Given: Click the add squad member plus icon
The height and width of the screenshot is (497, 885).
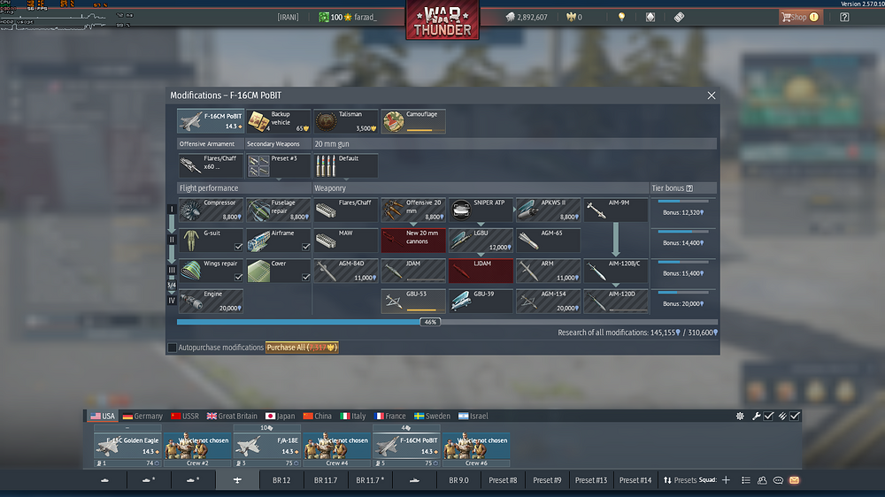Looking at the screenshot, I should (726, 480).
